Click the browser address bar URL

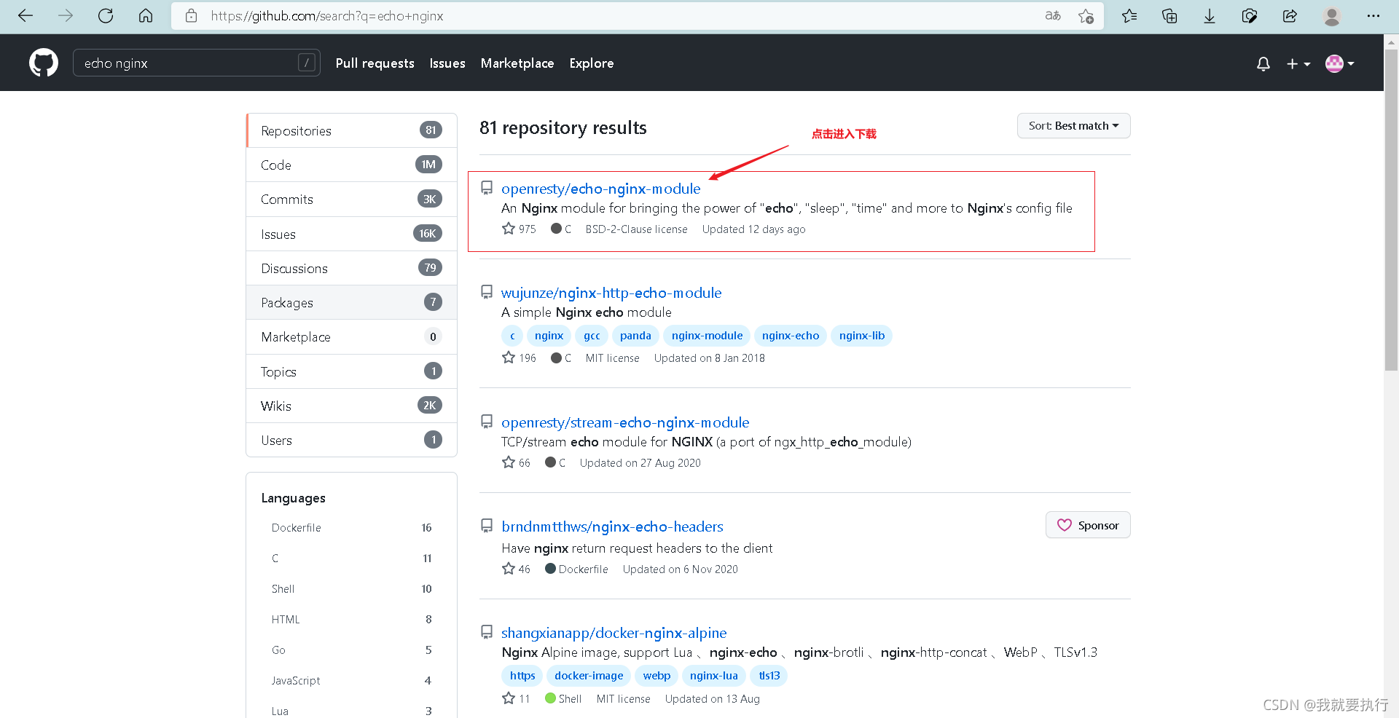tap(327, 15)
